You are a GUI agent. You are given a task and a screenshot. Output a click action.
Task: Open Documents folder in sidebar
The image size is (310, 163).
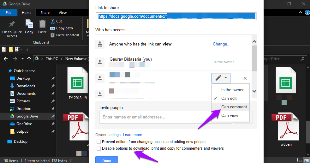tap(26, 94)
